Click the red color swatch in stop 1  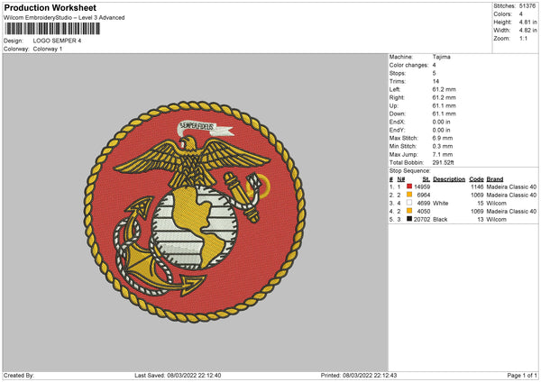point(409,186)
